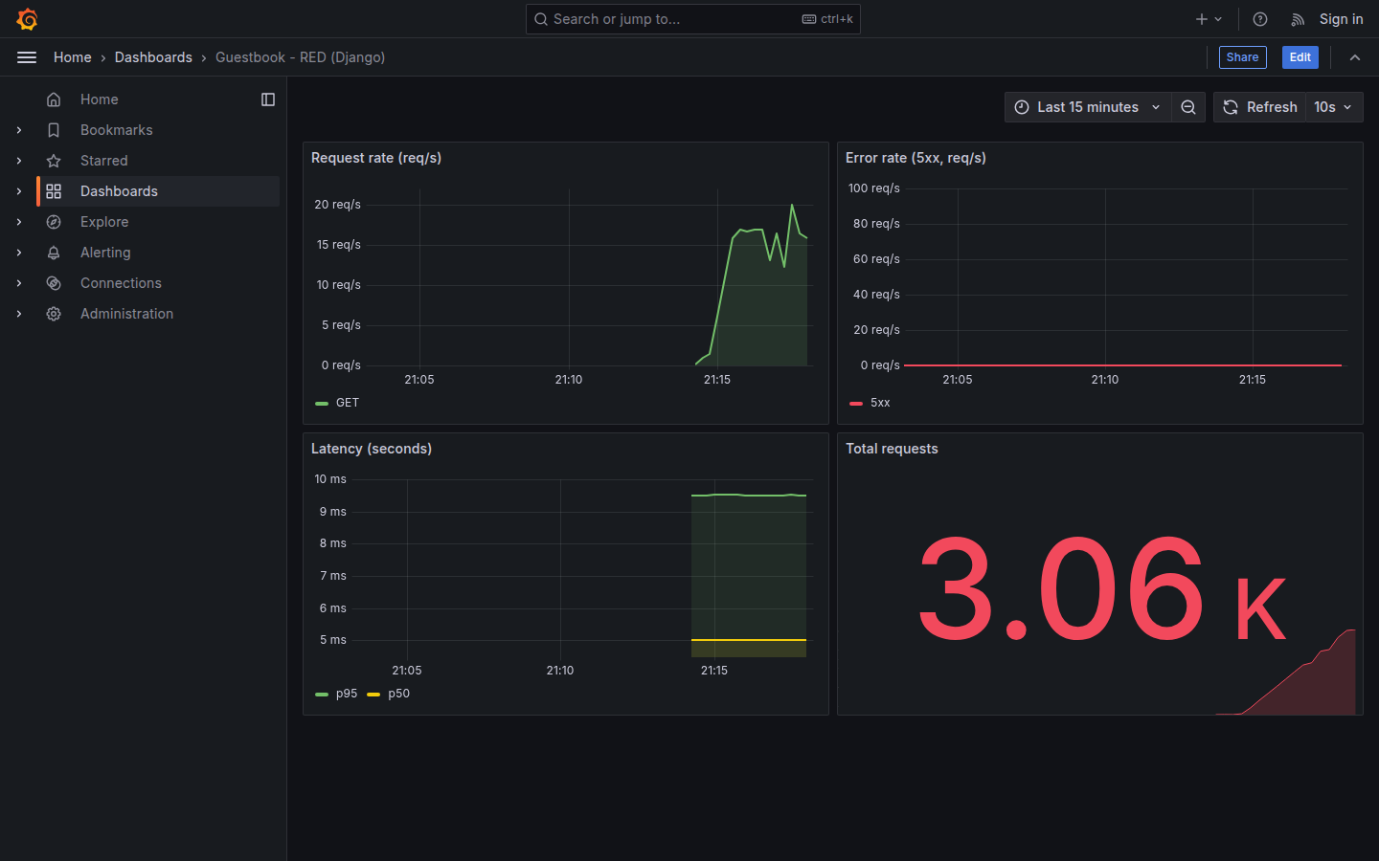
Task: Click the Total requests panel title
Action: (x=892, y=449)
